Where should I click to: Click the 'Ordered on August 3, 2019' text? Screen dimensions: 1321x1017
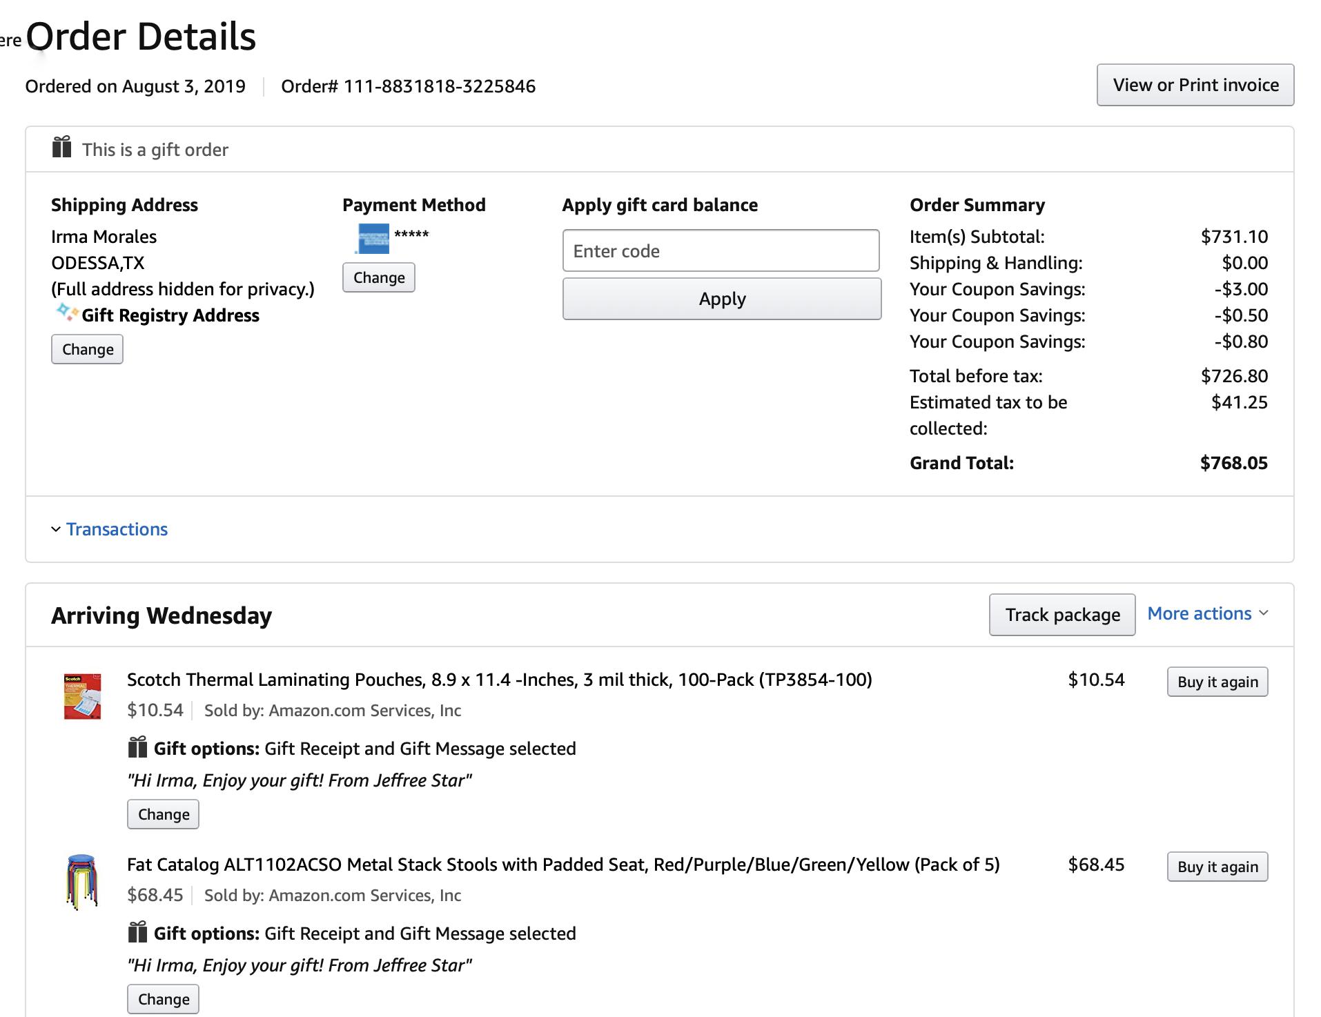[135, 86]
